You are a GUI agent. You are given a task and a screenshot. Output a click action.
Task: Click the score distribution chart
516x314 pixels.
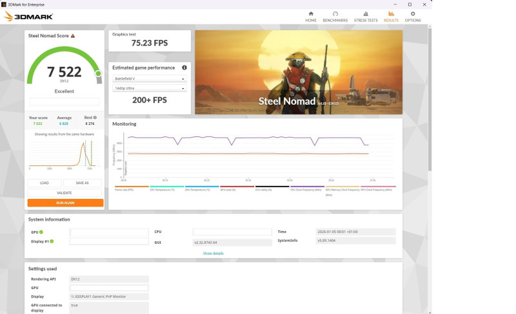point(63,154)
